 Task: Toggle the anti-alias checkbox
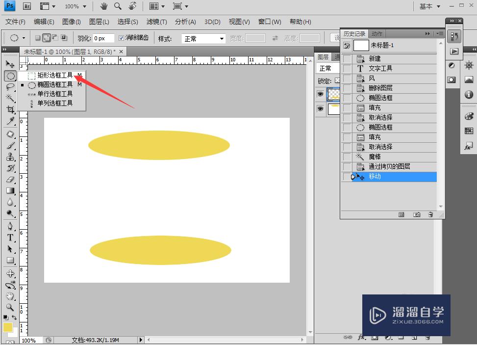click(x=121, y=38)
